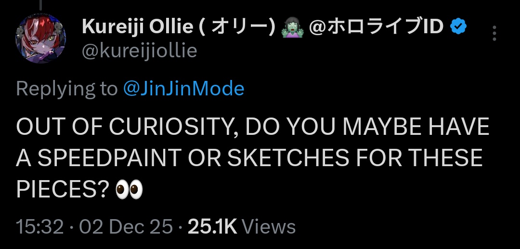Image resolution: width=520 pixels, height=249 pixels.
Task: Click the Kureiji Ollie display name
Action: [136, 27]
